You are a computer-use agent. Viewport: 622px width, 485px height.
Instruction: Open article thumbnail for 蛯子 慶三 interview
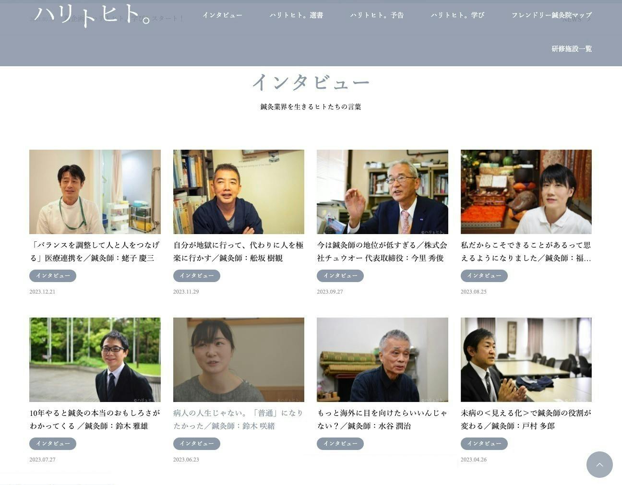coord(95,192)
